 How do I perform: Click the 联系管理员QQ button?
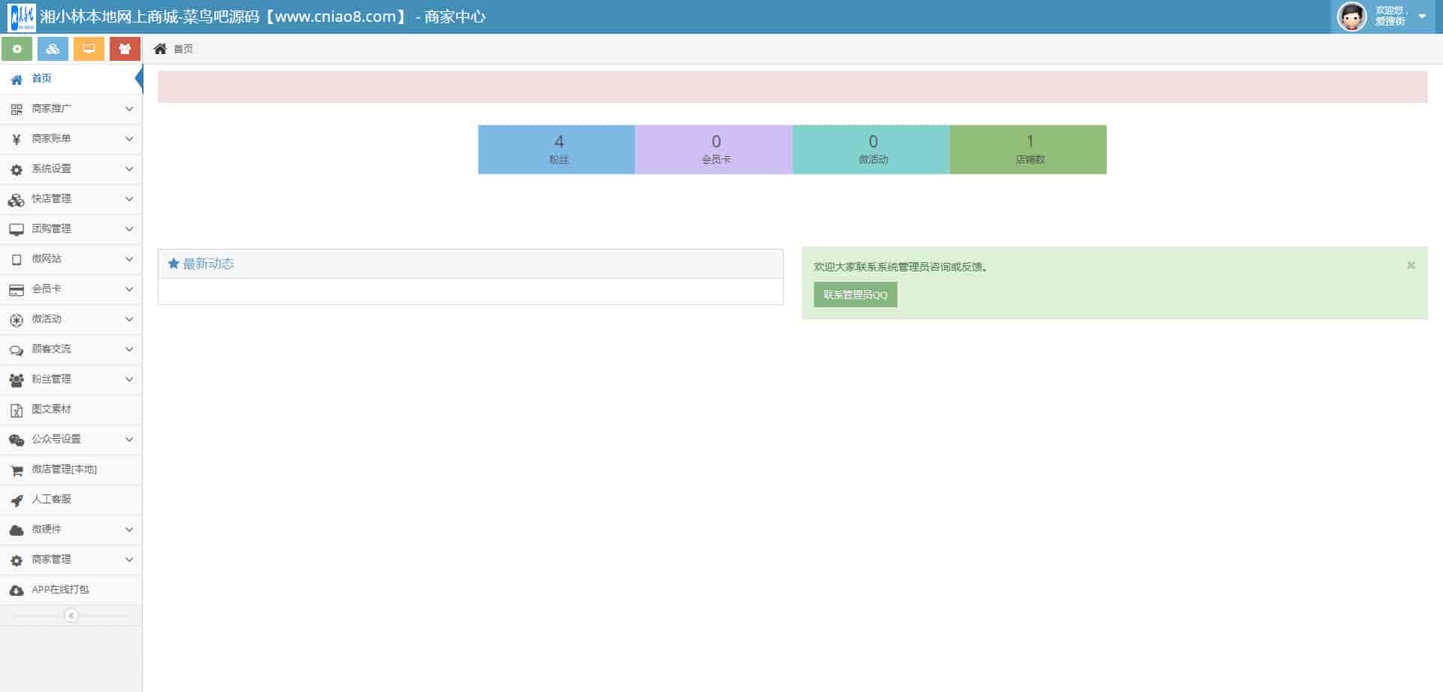click(855, 295)
